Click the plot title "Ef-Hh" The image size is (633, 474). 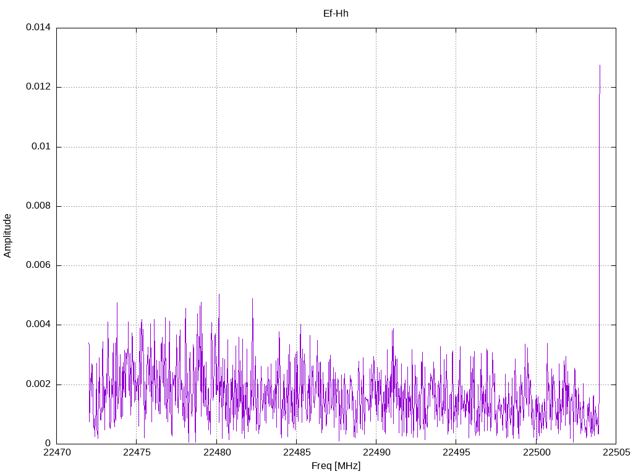point(336,13)
